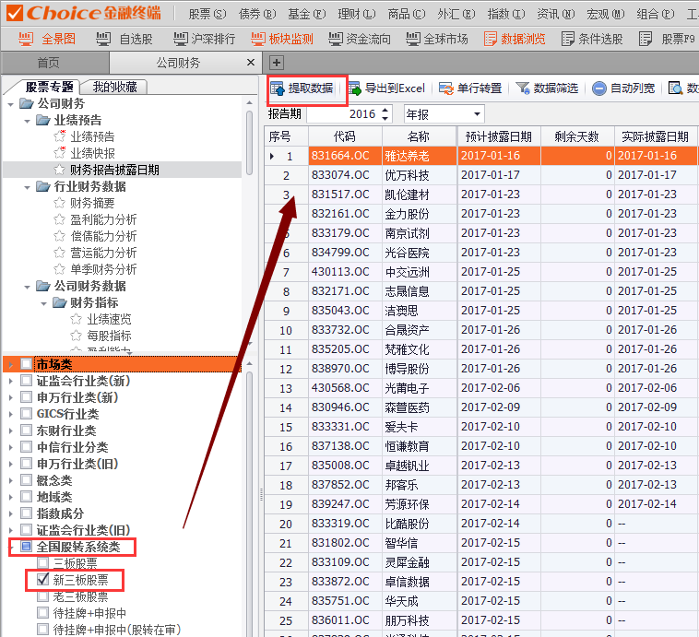
Task: Toggle the 全国股转系统类 checkbox
Action: [27, 547]
